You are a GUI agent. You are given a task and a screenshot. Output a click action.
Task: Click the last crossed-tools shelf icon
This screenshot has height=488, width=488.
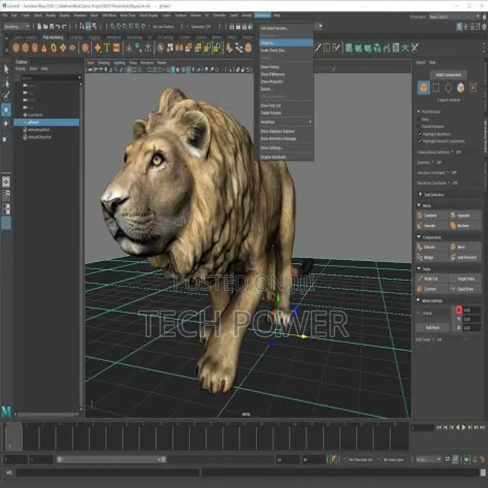coord(414,48)
